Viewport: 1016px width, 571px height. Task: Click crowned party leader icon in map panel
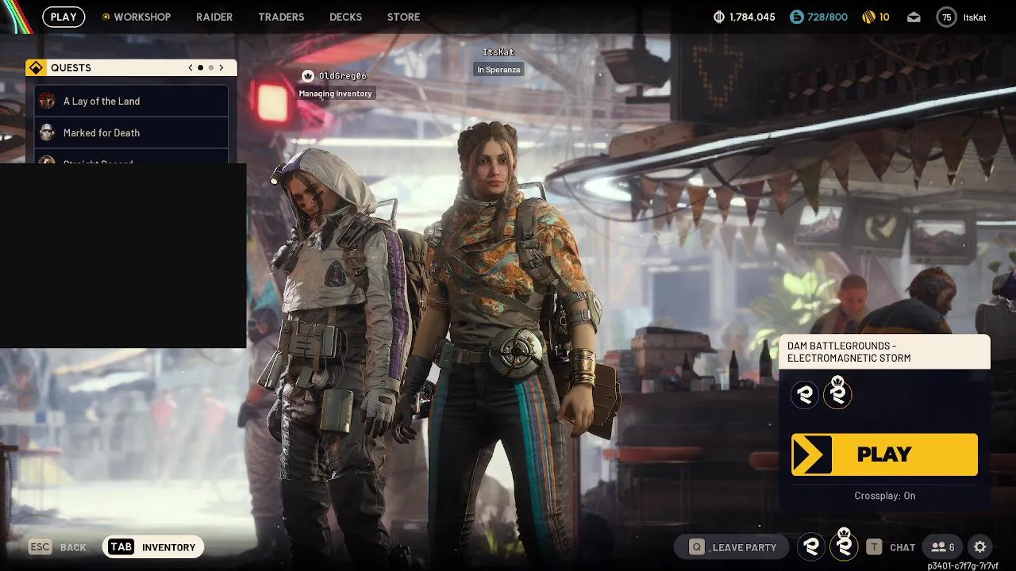click(x=837, y=393)
